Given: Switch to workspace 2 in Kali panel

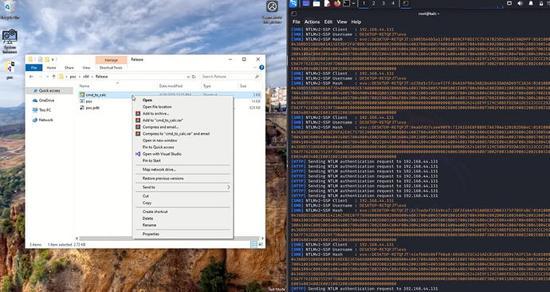Looking at the screenshot, I should (374, 3).
